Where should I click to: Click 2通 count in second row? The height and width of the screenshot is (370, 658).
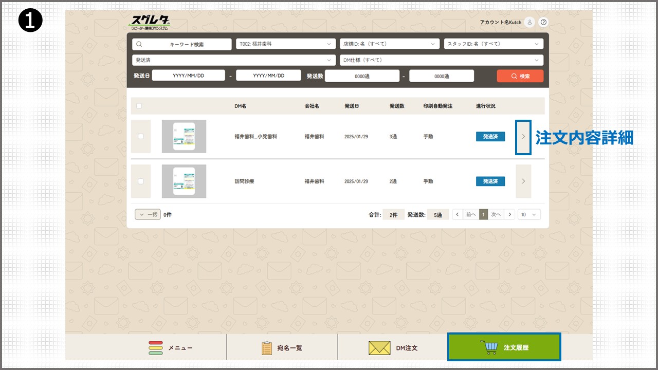click(394, 181)
